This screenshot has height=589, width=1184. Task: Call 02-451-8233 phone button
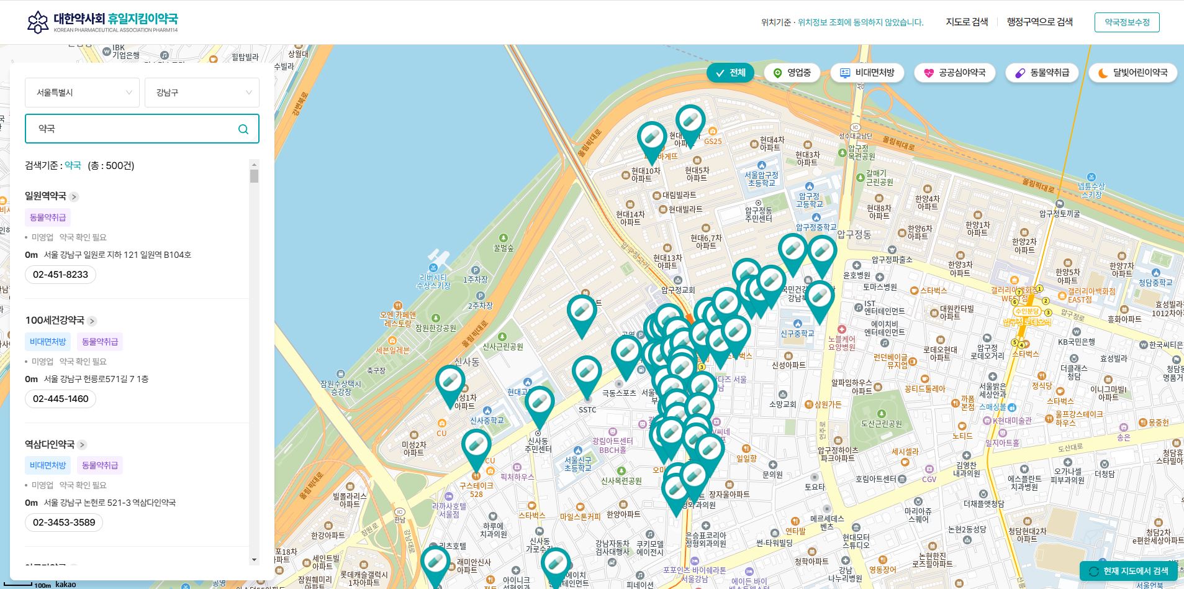pos(60,275)
